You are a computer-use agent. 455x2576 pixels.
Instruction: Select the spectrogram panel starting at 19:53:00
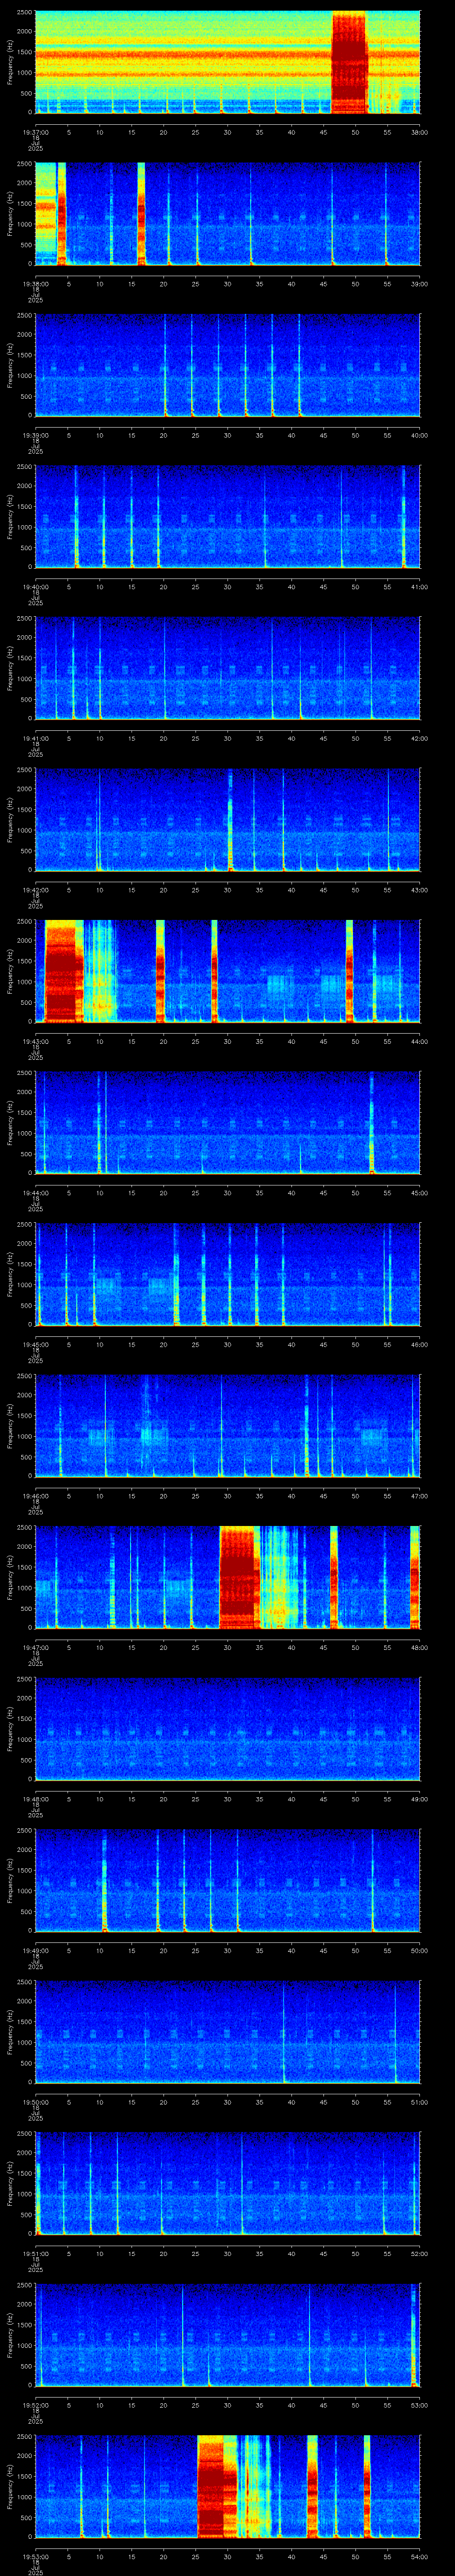(227, 2487)
